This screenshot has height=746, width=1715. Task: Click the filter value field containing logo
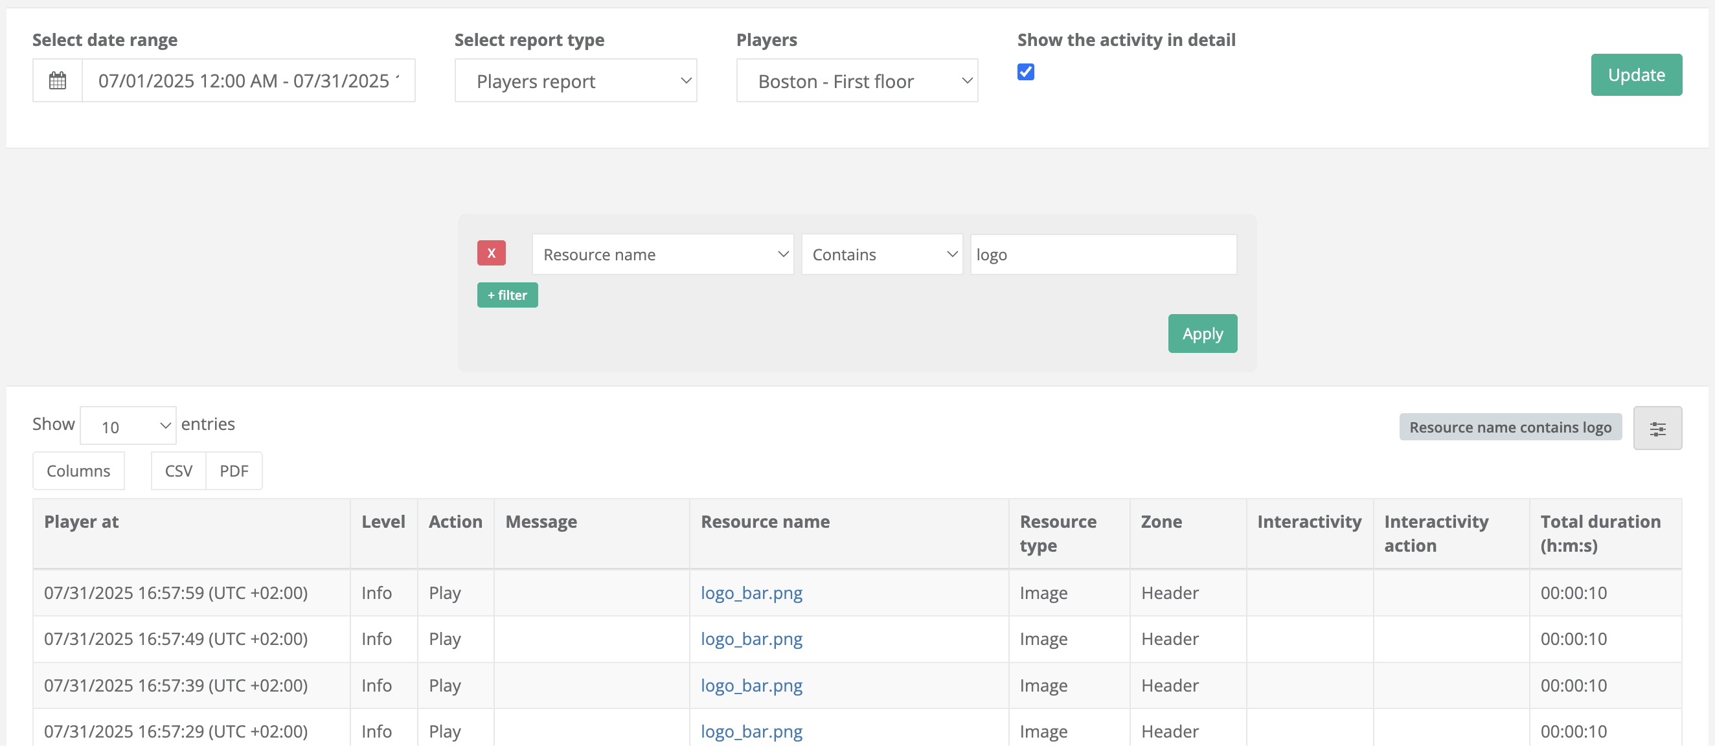coord(1102,254)
